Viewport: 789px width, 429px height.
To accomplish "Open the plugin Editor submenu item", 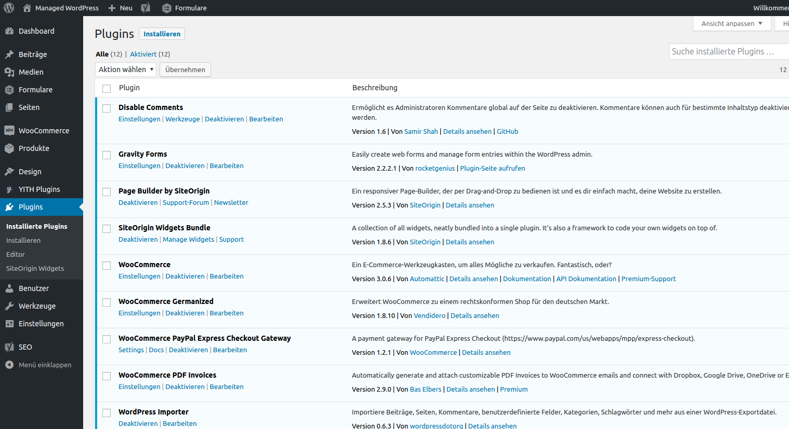I will click(16, 255).
